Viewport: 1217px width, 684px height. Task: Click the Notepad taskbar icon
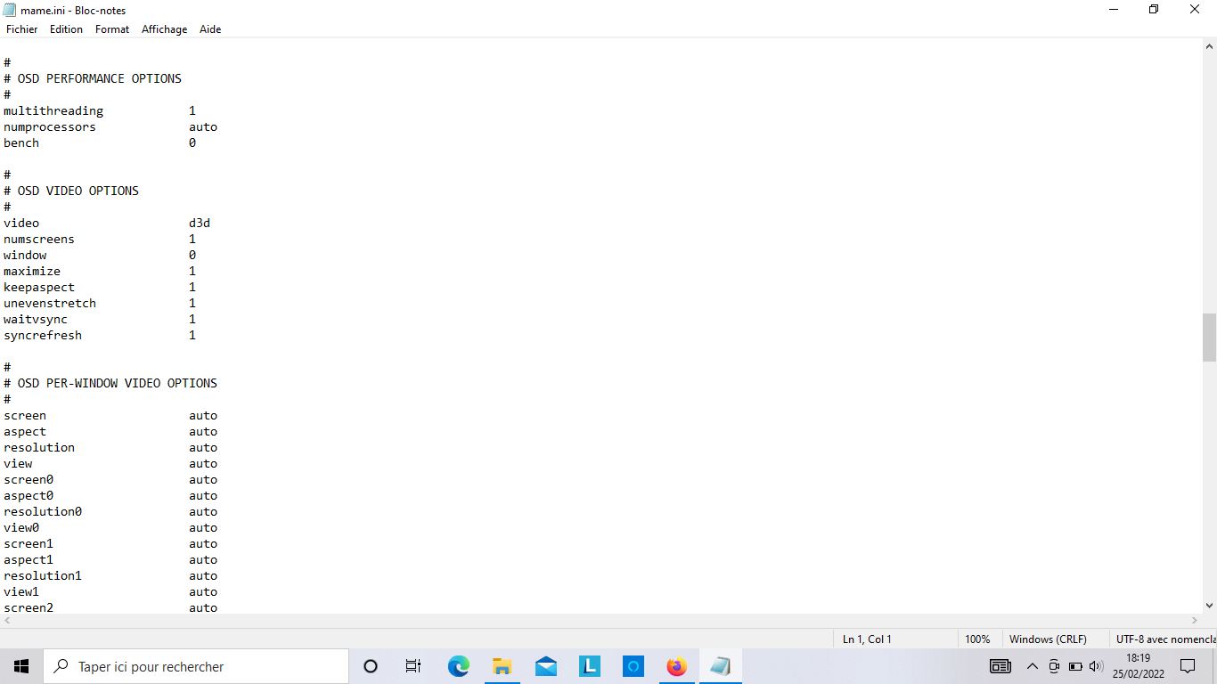tap(720, 666)
